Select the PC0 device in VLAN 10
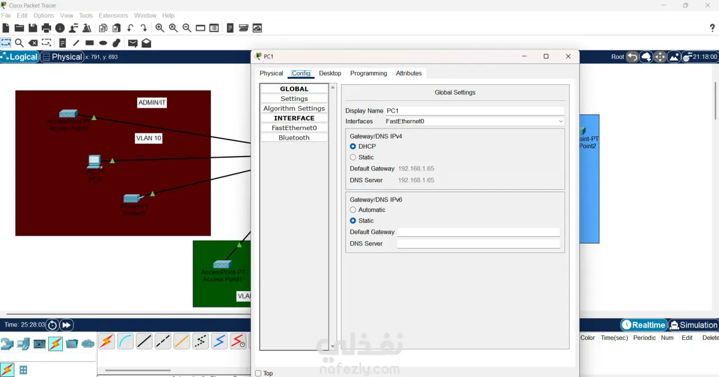The image size is (719, 377). pos(95,162)
